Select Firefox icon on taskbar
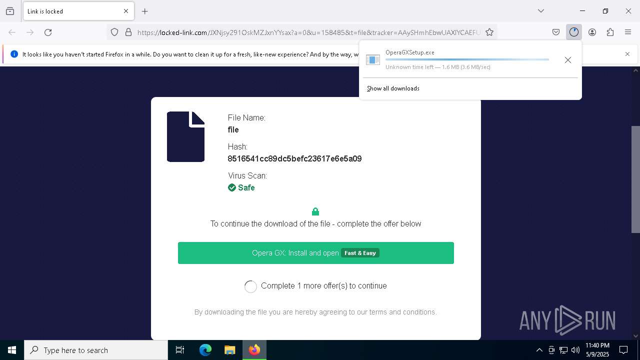Image resolution: width=640 pixels, height=360 pixels. coord(254,350)
